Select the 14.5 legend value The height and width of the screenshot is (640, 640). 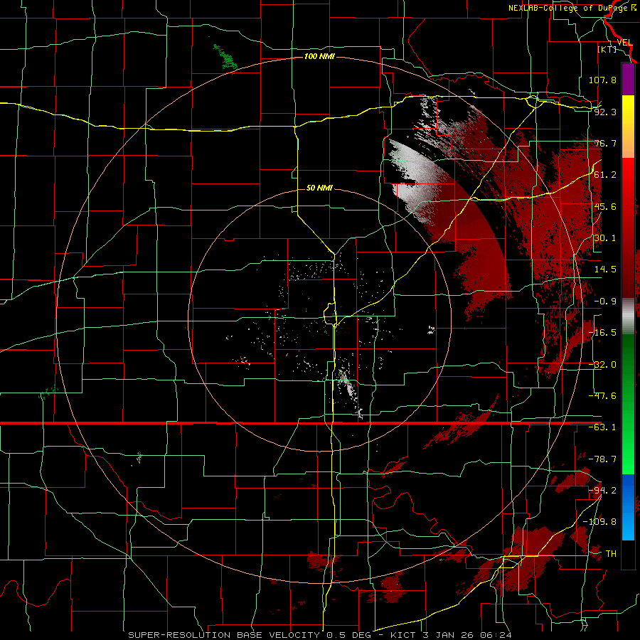tap(605, 270)
